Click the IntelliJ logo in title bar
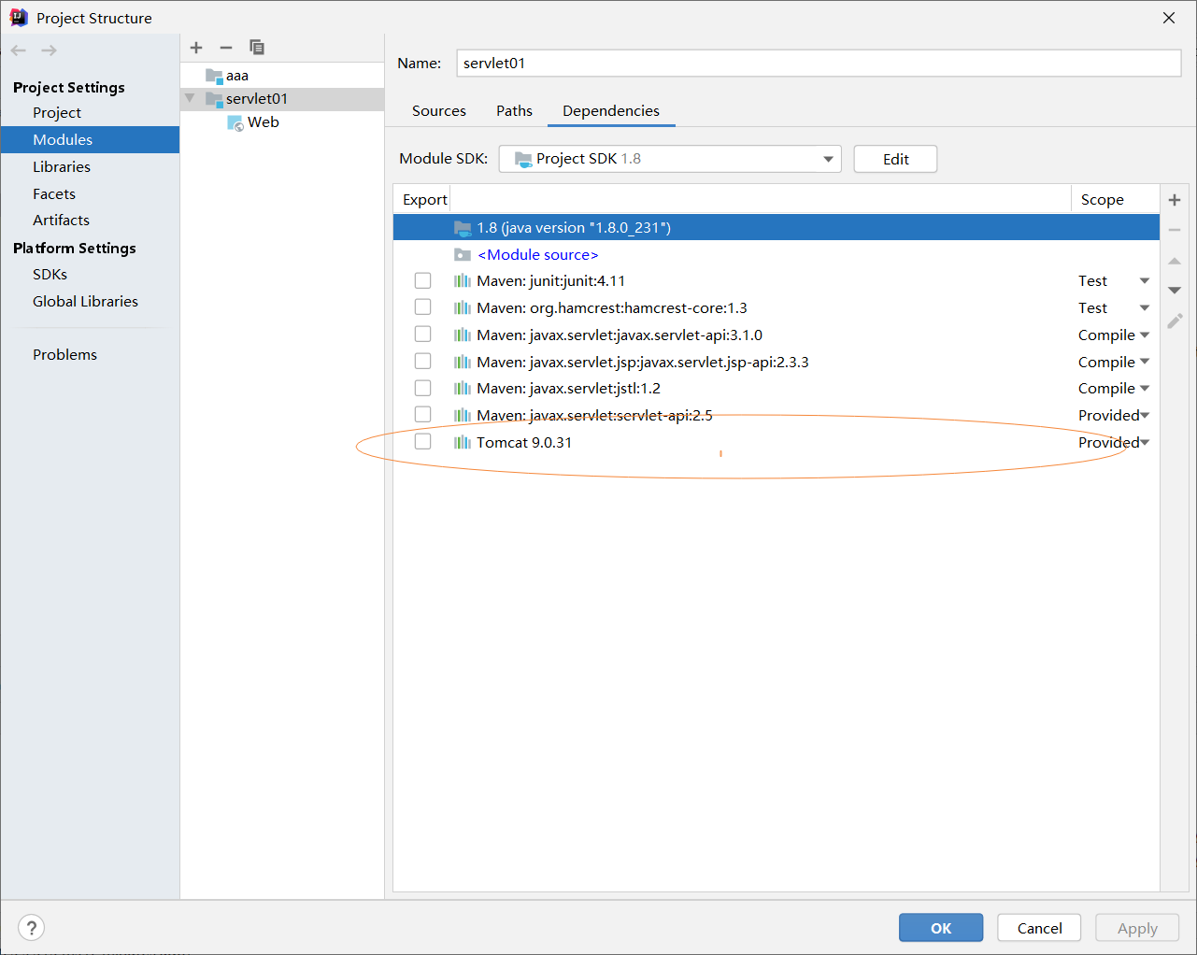This screenshot has height=955, width=1197. tap(19, 18)
